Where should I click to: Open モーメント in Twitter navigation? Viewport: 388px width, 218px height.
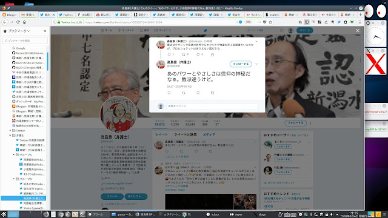(126, 30)
